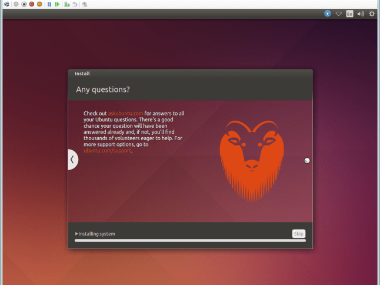Image resolution: width=380 pixels, height=285 pixels.
Task: Open the network indicator in the top panel
Action: 339,14
